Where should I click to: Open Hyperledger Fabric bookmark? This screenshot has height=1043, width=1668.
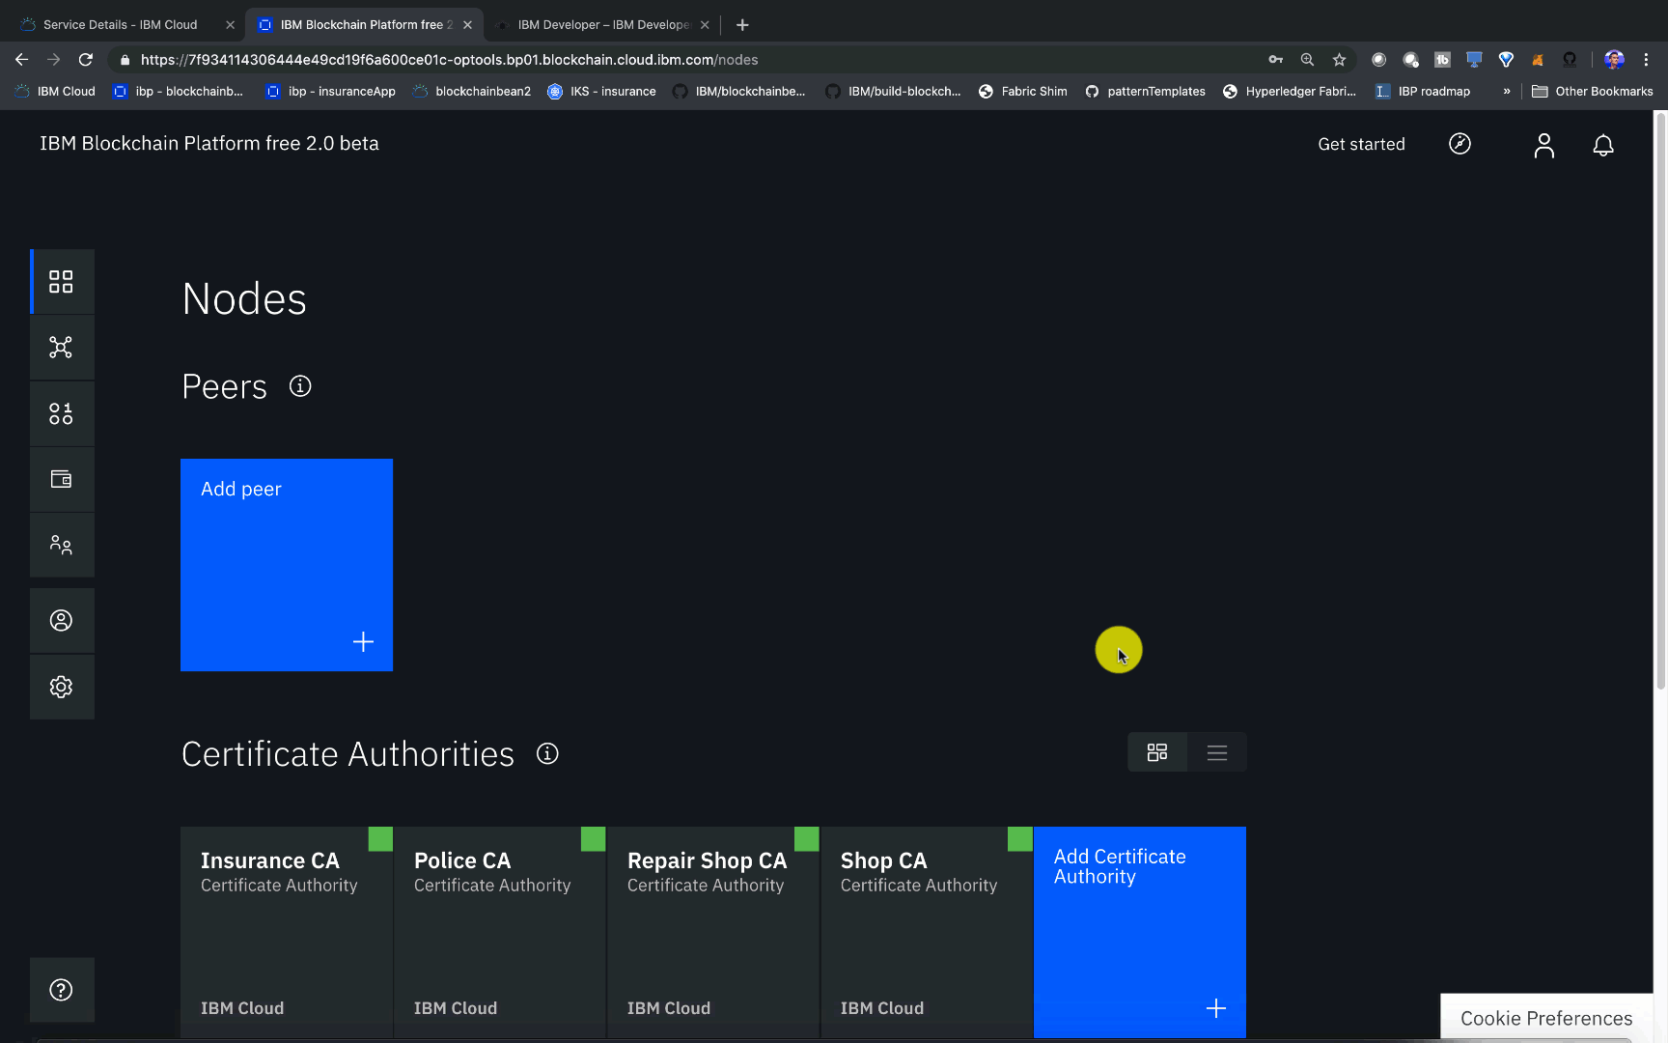point(1290,91)
